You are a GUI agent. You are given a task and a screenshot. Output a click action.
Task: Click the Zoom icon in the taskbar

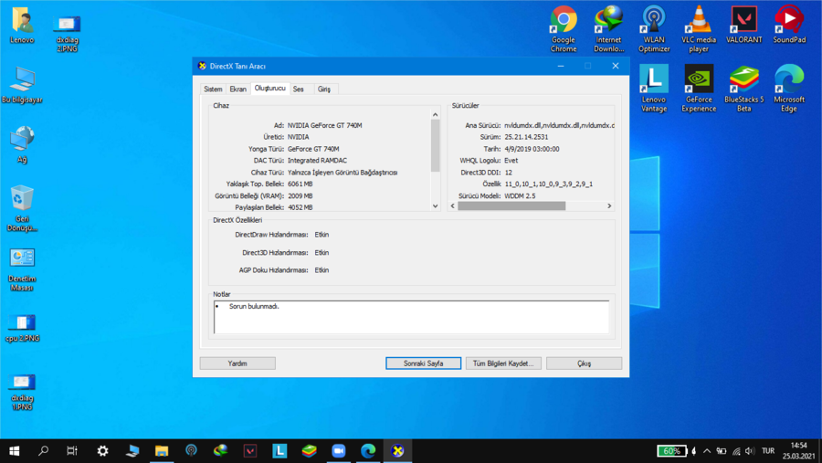click(339, 451)
